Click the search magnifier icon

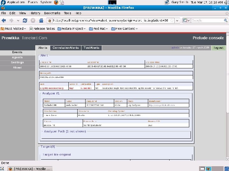(226, 21)
